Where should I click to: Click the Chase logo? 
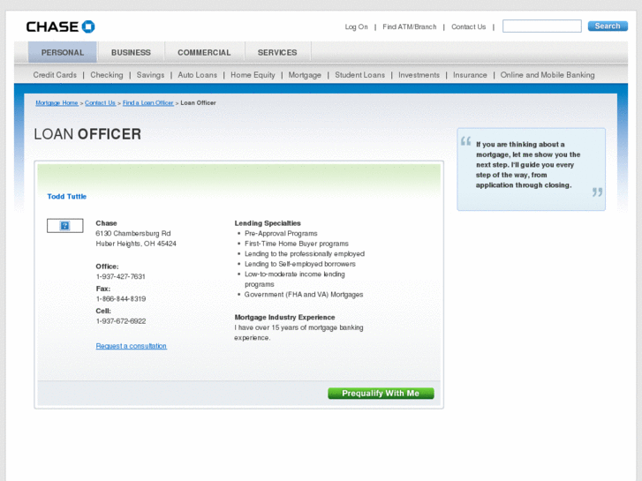pos(60,26)
